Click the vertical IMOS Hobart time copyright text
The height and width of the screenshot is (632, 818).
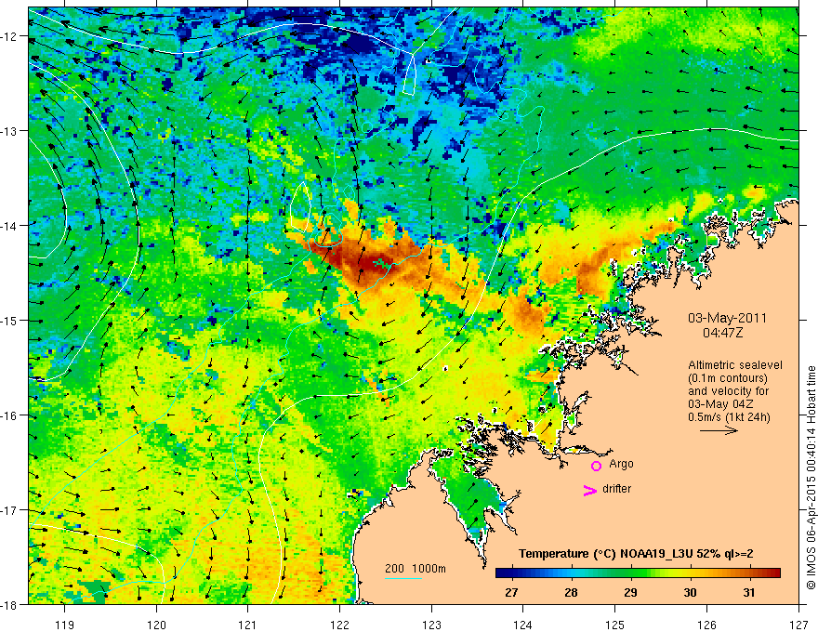click(x=811, y=478)
